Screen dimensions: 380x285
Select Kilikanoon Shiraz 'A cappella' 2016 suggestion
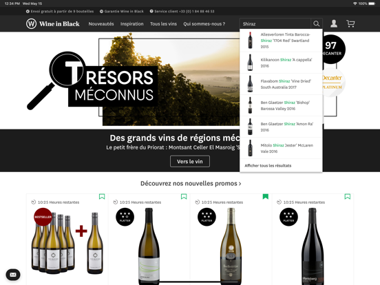pos(281,63)
